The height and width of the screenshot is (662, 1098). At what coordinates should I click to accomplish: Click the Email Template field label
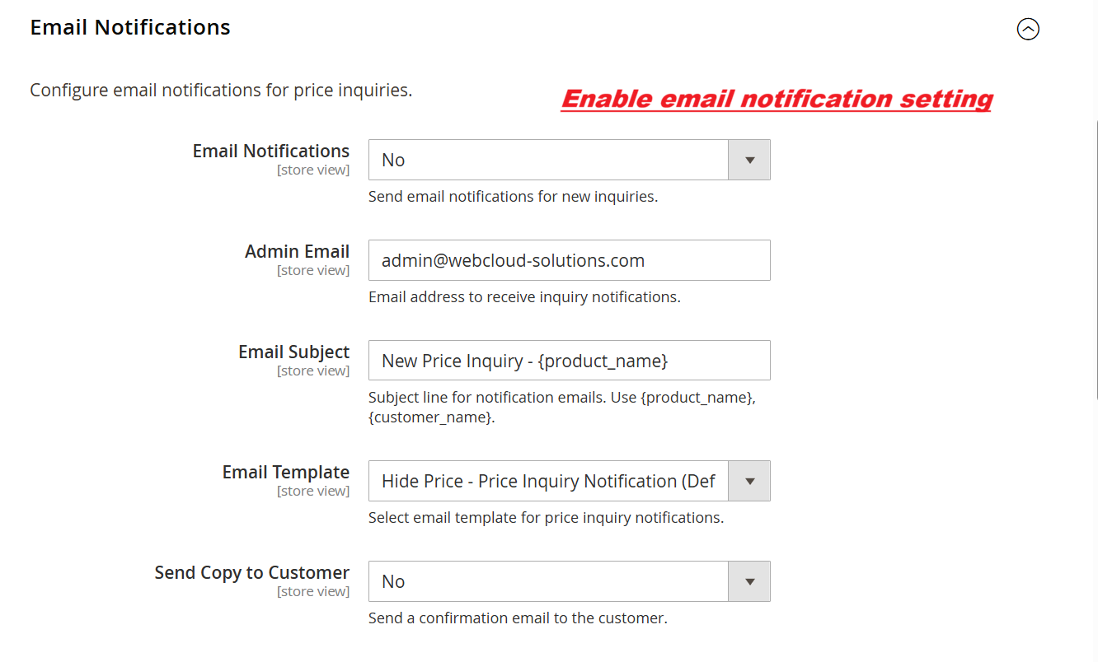[x=285, y=473]
